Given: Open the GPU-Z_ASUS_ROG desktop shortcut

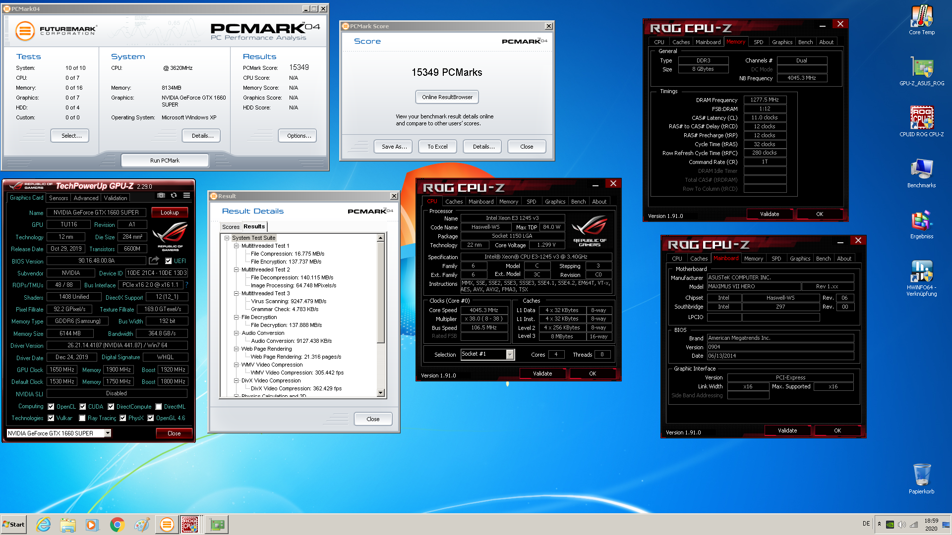Looking at the screenshot, I should tap(921, 71).
